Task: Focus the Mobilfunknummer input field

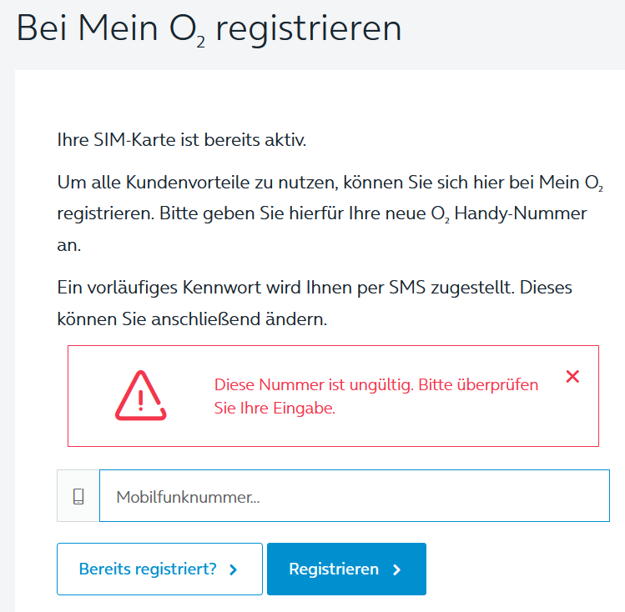Action: click(355, 496)
